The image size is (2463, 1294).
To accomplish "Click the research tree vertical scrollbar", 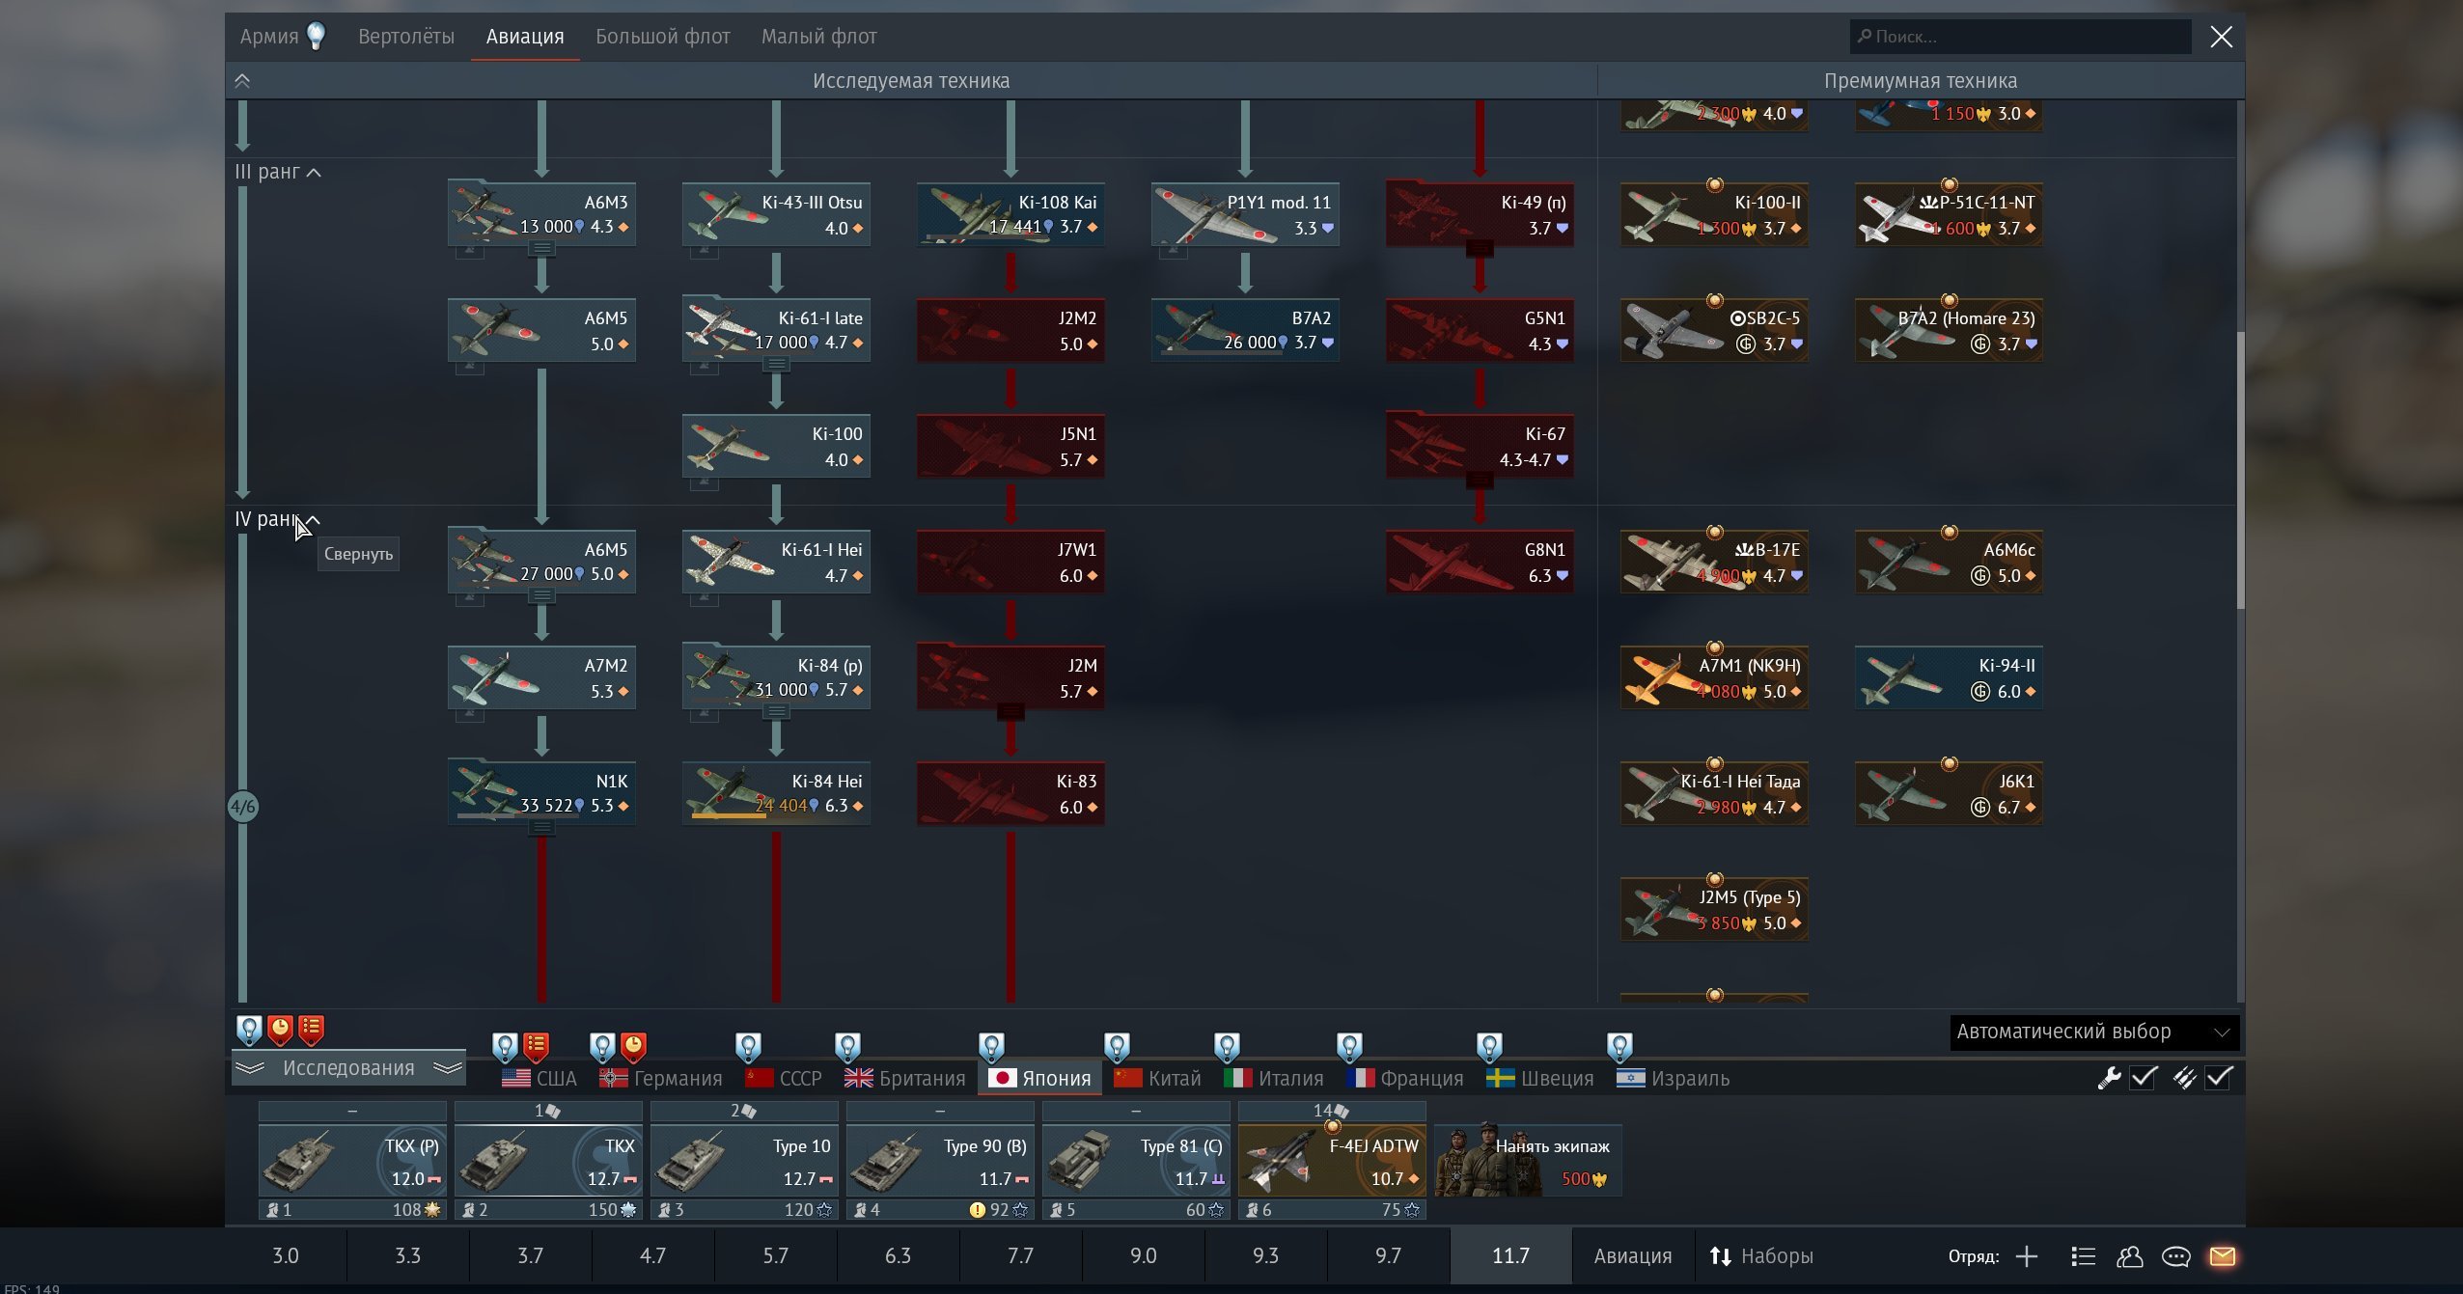I will click(x=2239, y=470).
